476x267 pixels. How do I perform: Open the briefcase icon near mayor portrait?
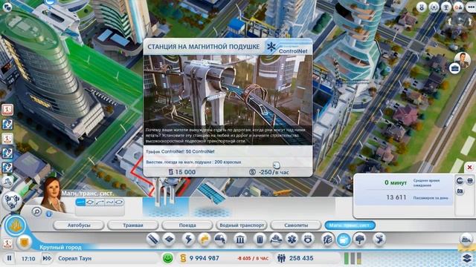[454, 68]
